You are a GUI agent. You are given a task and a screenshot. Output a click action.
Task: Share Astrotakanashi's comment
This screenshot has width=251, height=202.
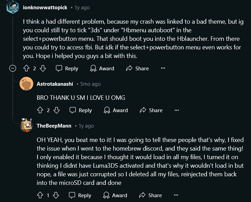point(151,110)
